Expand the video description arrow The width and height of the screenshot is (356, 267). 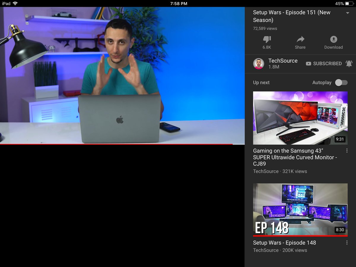pyautogui.click(x=348, y=13)
